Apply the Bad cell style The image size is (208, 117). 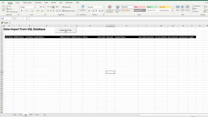(140, 7)
